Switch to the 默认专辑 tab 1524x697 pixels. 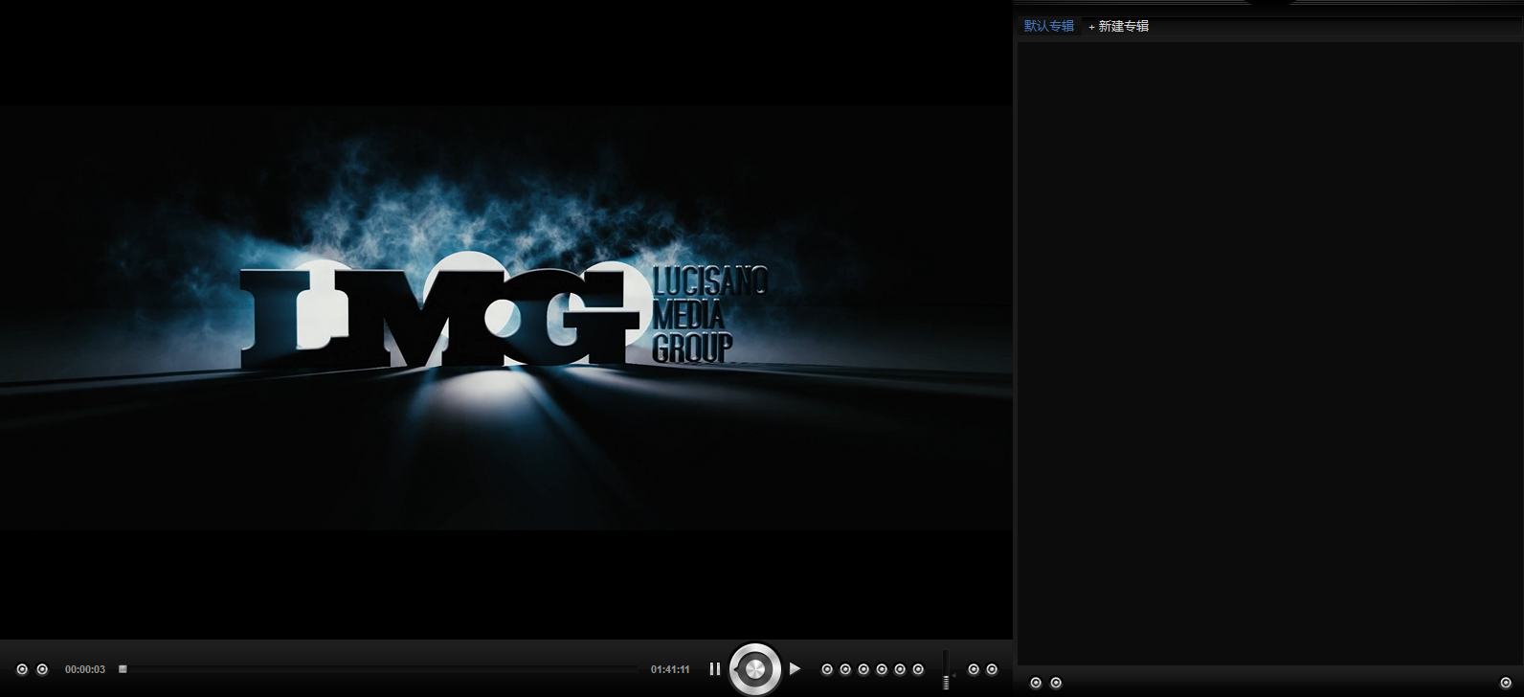(1049, 26)
